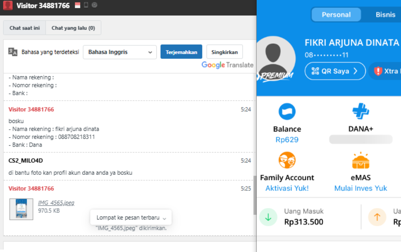Image resolution: width=401 pixels, height=252 pixels.
Task: Open the Bahasa Inggris language dropdown
Action: click(120, 52)
